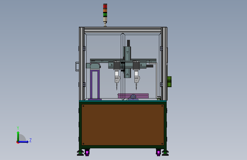Click the green Y axis arrow of the triad
The height and width of the screenshot is (160, 247).
(x=18, y=136)
